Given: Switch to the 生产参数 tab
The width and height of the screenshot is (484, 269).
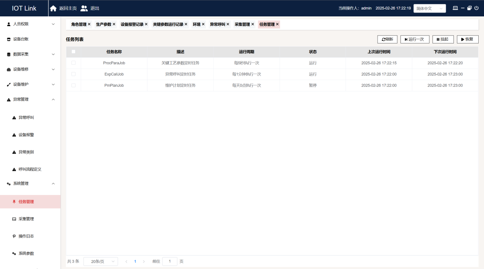Looking at the screenshot, I should click(x=103, y=24).
